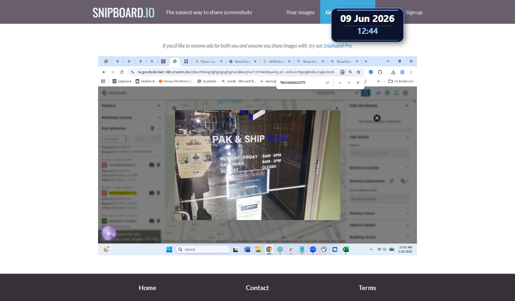
Task: Show hidden system tray icons
Action: pyautogui.click(x=371, y=249)
